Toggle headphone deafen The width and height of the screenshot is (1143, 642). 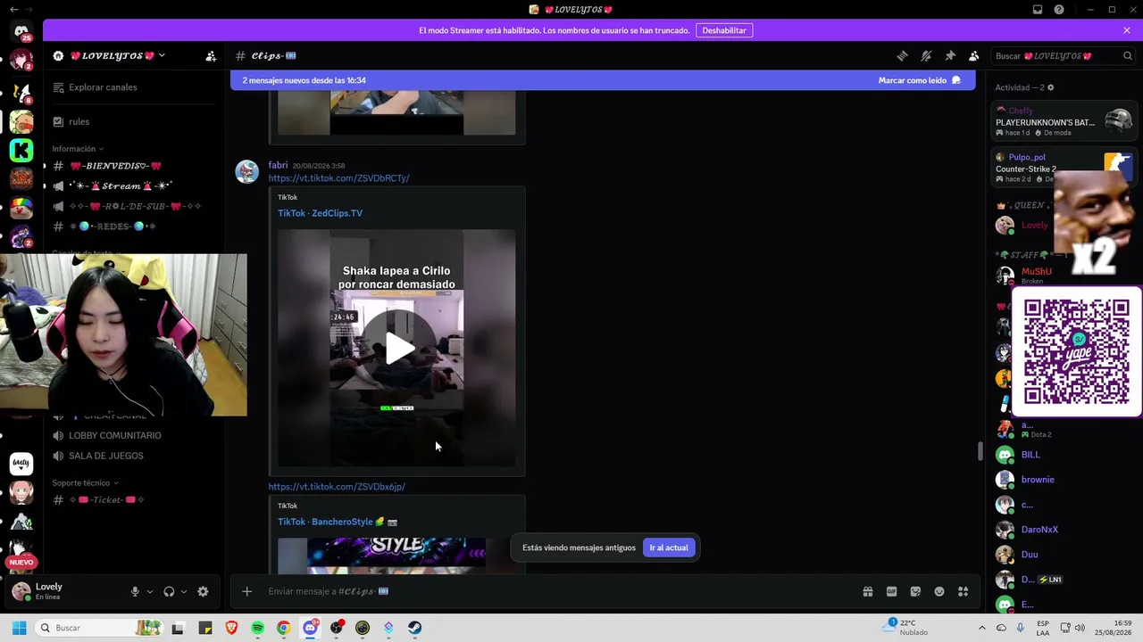tap(169, 591)
